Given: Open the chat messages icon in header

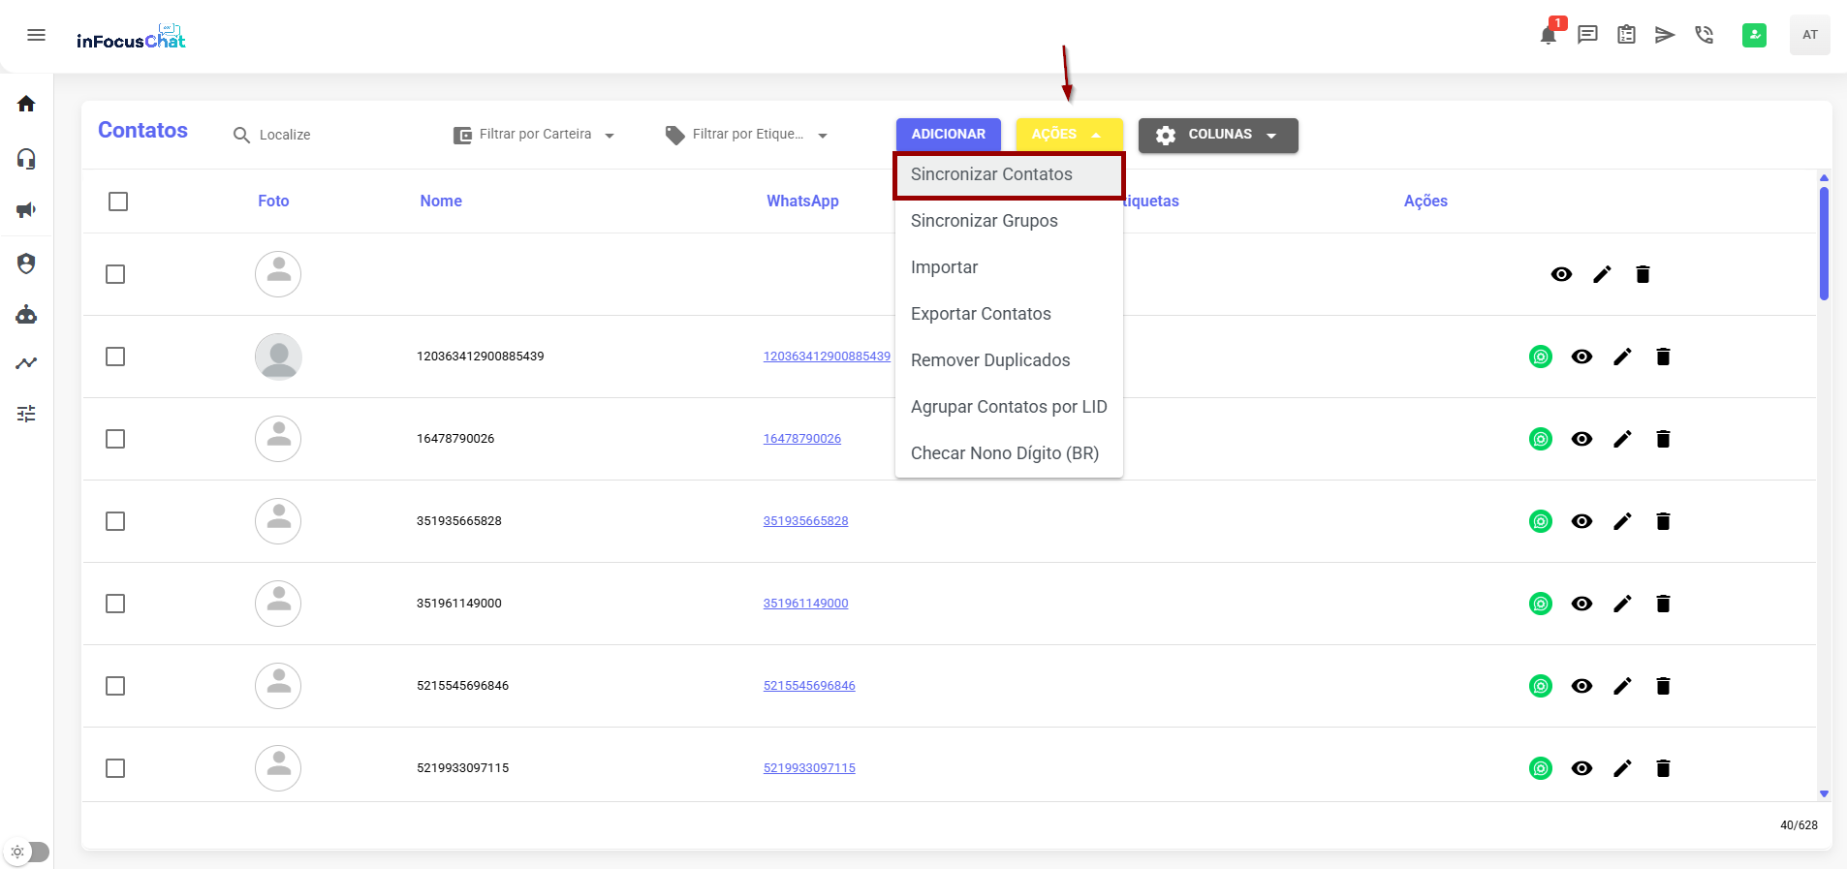Looking at the screenshot, I should click(1587, 36).
